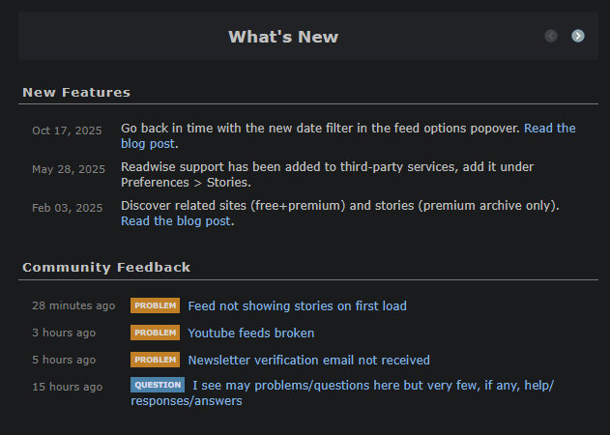
Task: Open "Newsletter verification email not received" thread
Action: click(308, 360)
